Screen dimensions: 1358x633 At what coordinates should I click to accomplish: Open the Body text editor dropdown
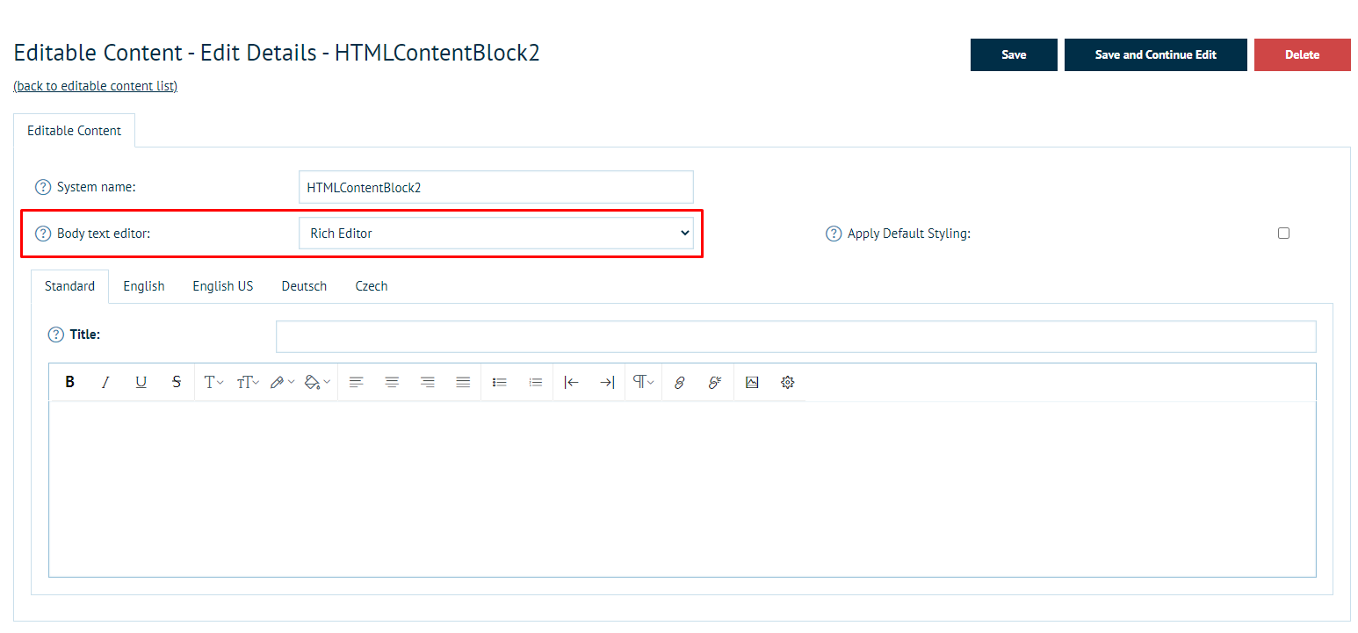pyautogui.click(x=496, y=234)
